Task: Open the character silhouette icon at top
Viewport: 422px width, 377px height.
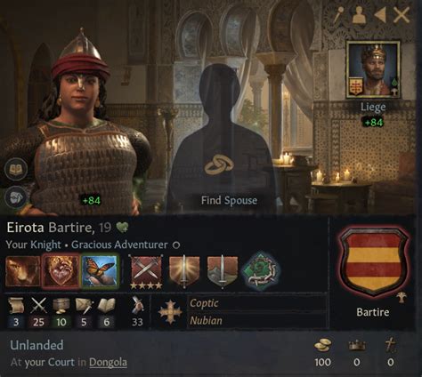Action: click(x=359, y=15)
